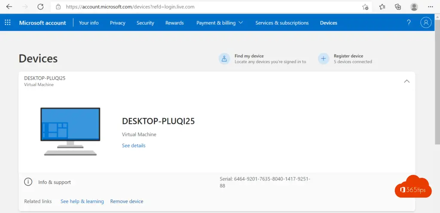
Task: Open the account profile avatar icon
Action: pyautogui.click(x=426, y=23)
